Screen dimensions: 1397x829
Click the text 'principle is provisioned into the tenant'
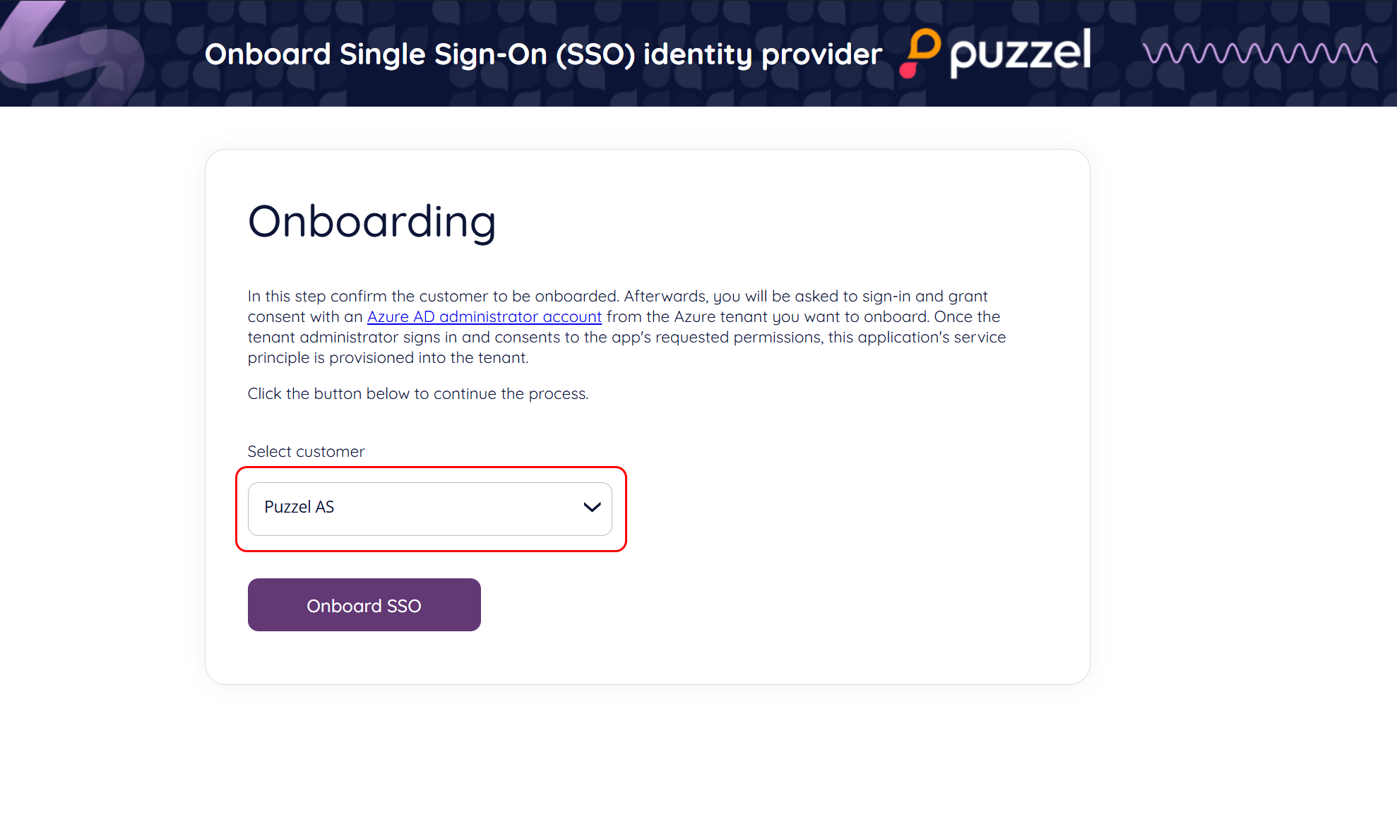388,358
